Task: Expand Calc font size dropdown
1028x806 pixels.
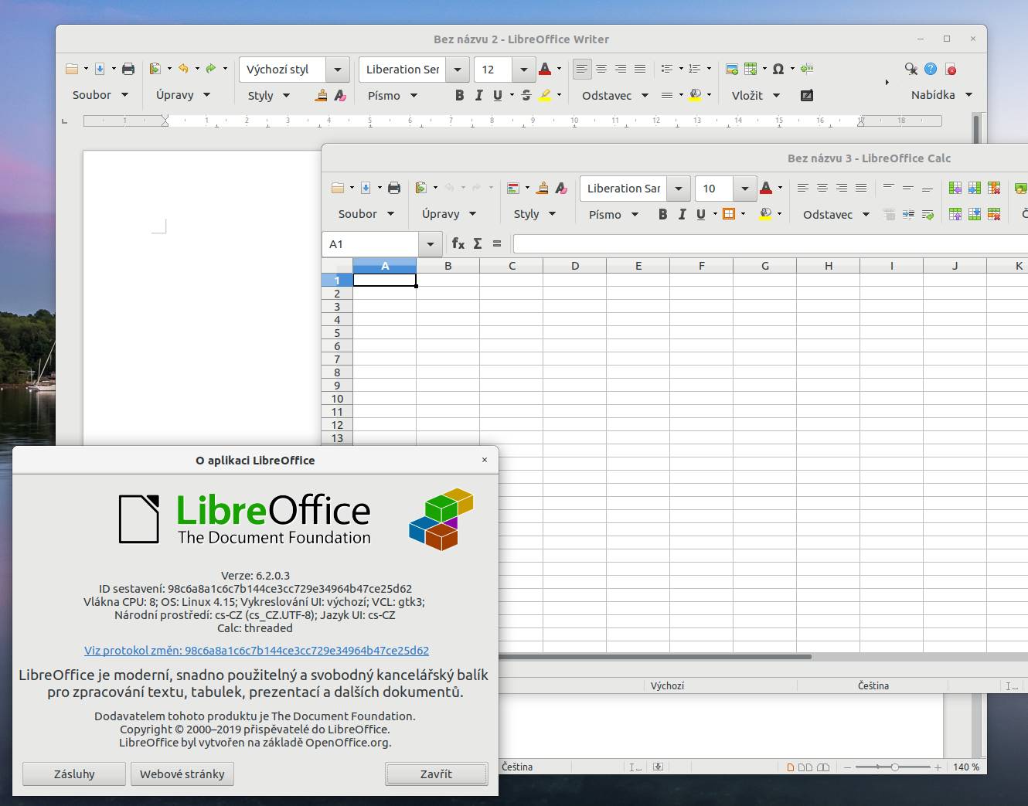Action: (x=745, y=189)
